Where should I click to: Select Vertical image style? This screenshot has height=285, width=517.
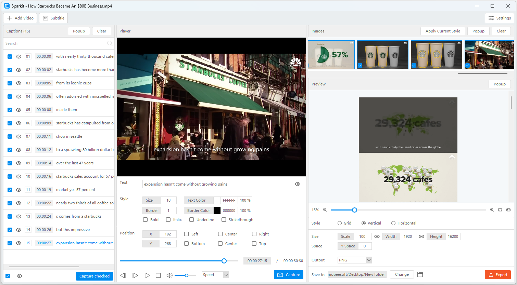pos(364,223)
